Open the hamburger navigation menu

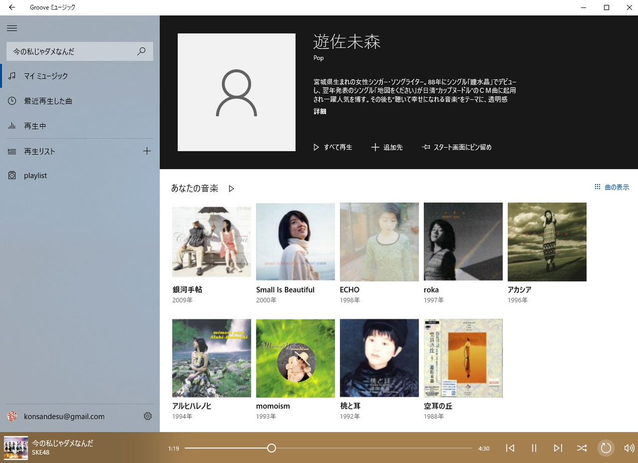[12, 28]
